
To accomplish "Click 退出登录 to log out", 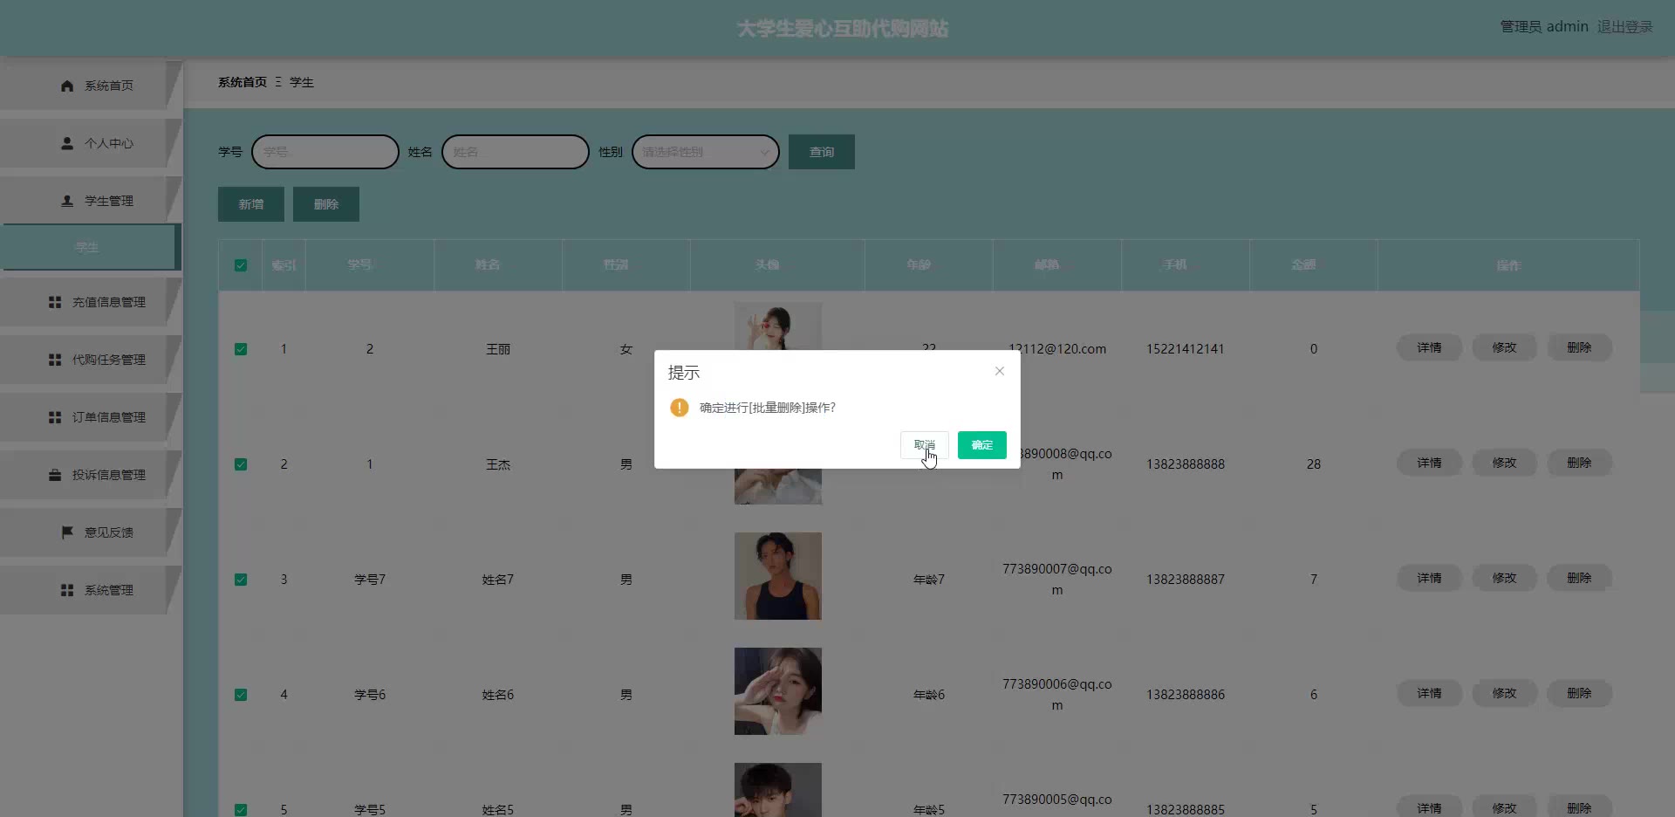I will [1625, 27].
